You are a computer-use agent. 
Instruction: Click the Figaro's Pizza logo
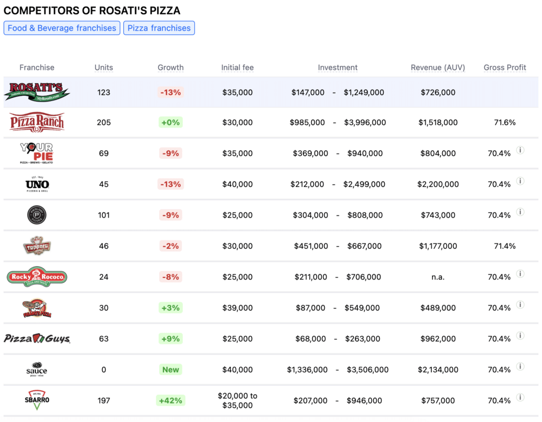click(37, 308)
